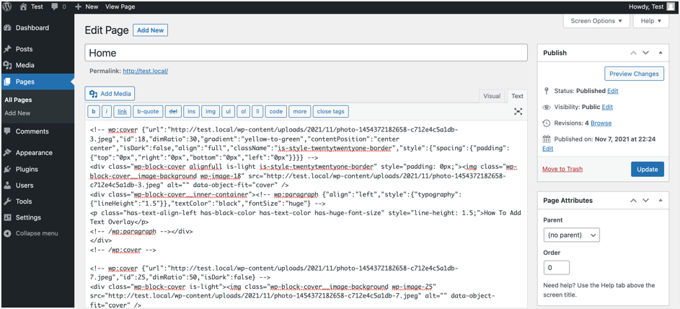Screen dimensions: 680x309
Task: Click the Move to Trash link
Action: pos(562,169)
